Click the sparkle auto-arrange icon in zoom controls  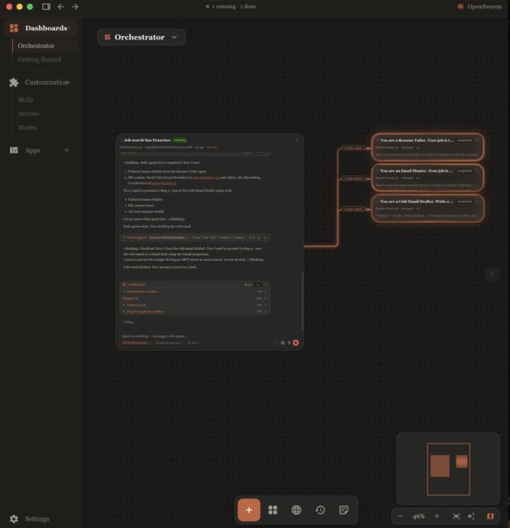click(471, 516)
